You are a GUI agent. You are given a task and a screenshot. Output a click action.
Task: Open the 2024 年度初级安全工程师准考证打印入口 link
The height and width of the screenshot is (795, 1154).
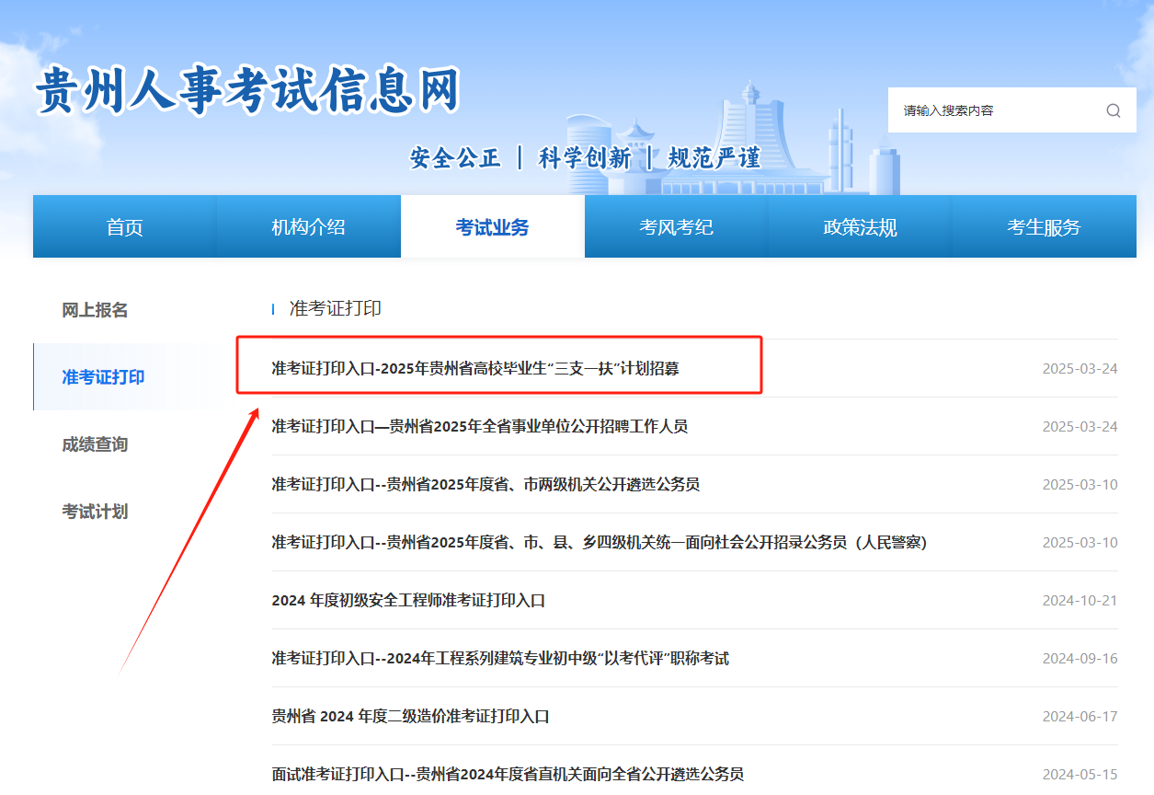408,601
